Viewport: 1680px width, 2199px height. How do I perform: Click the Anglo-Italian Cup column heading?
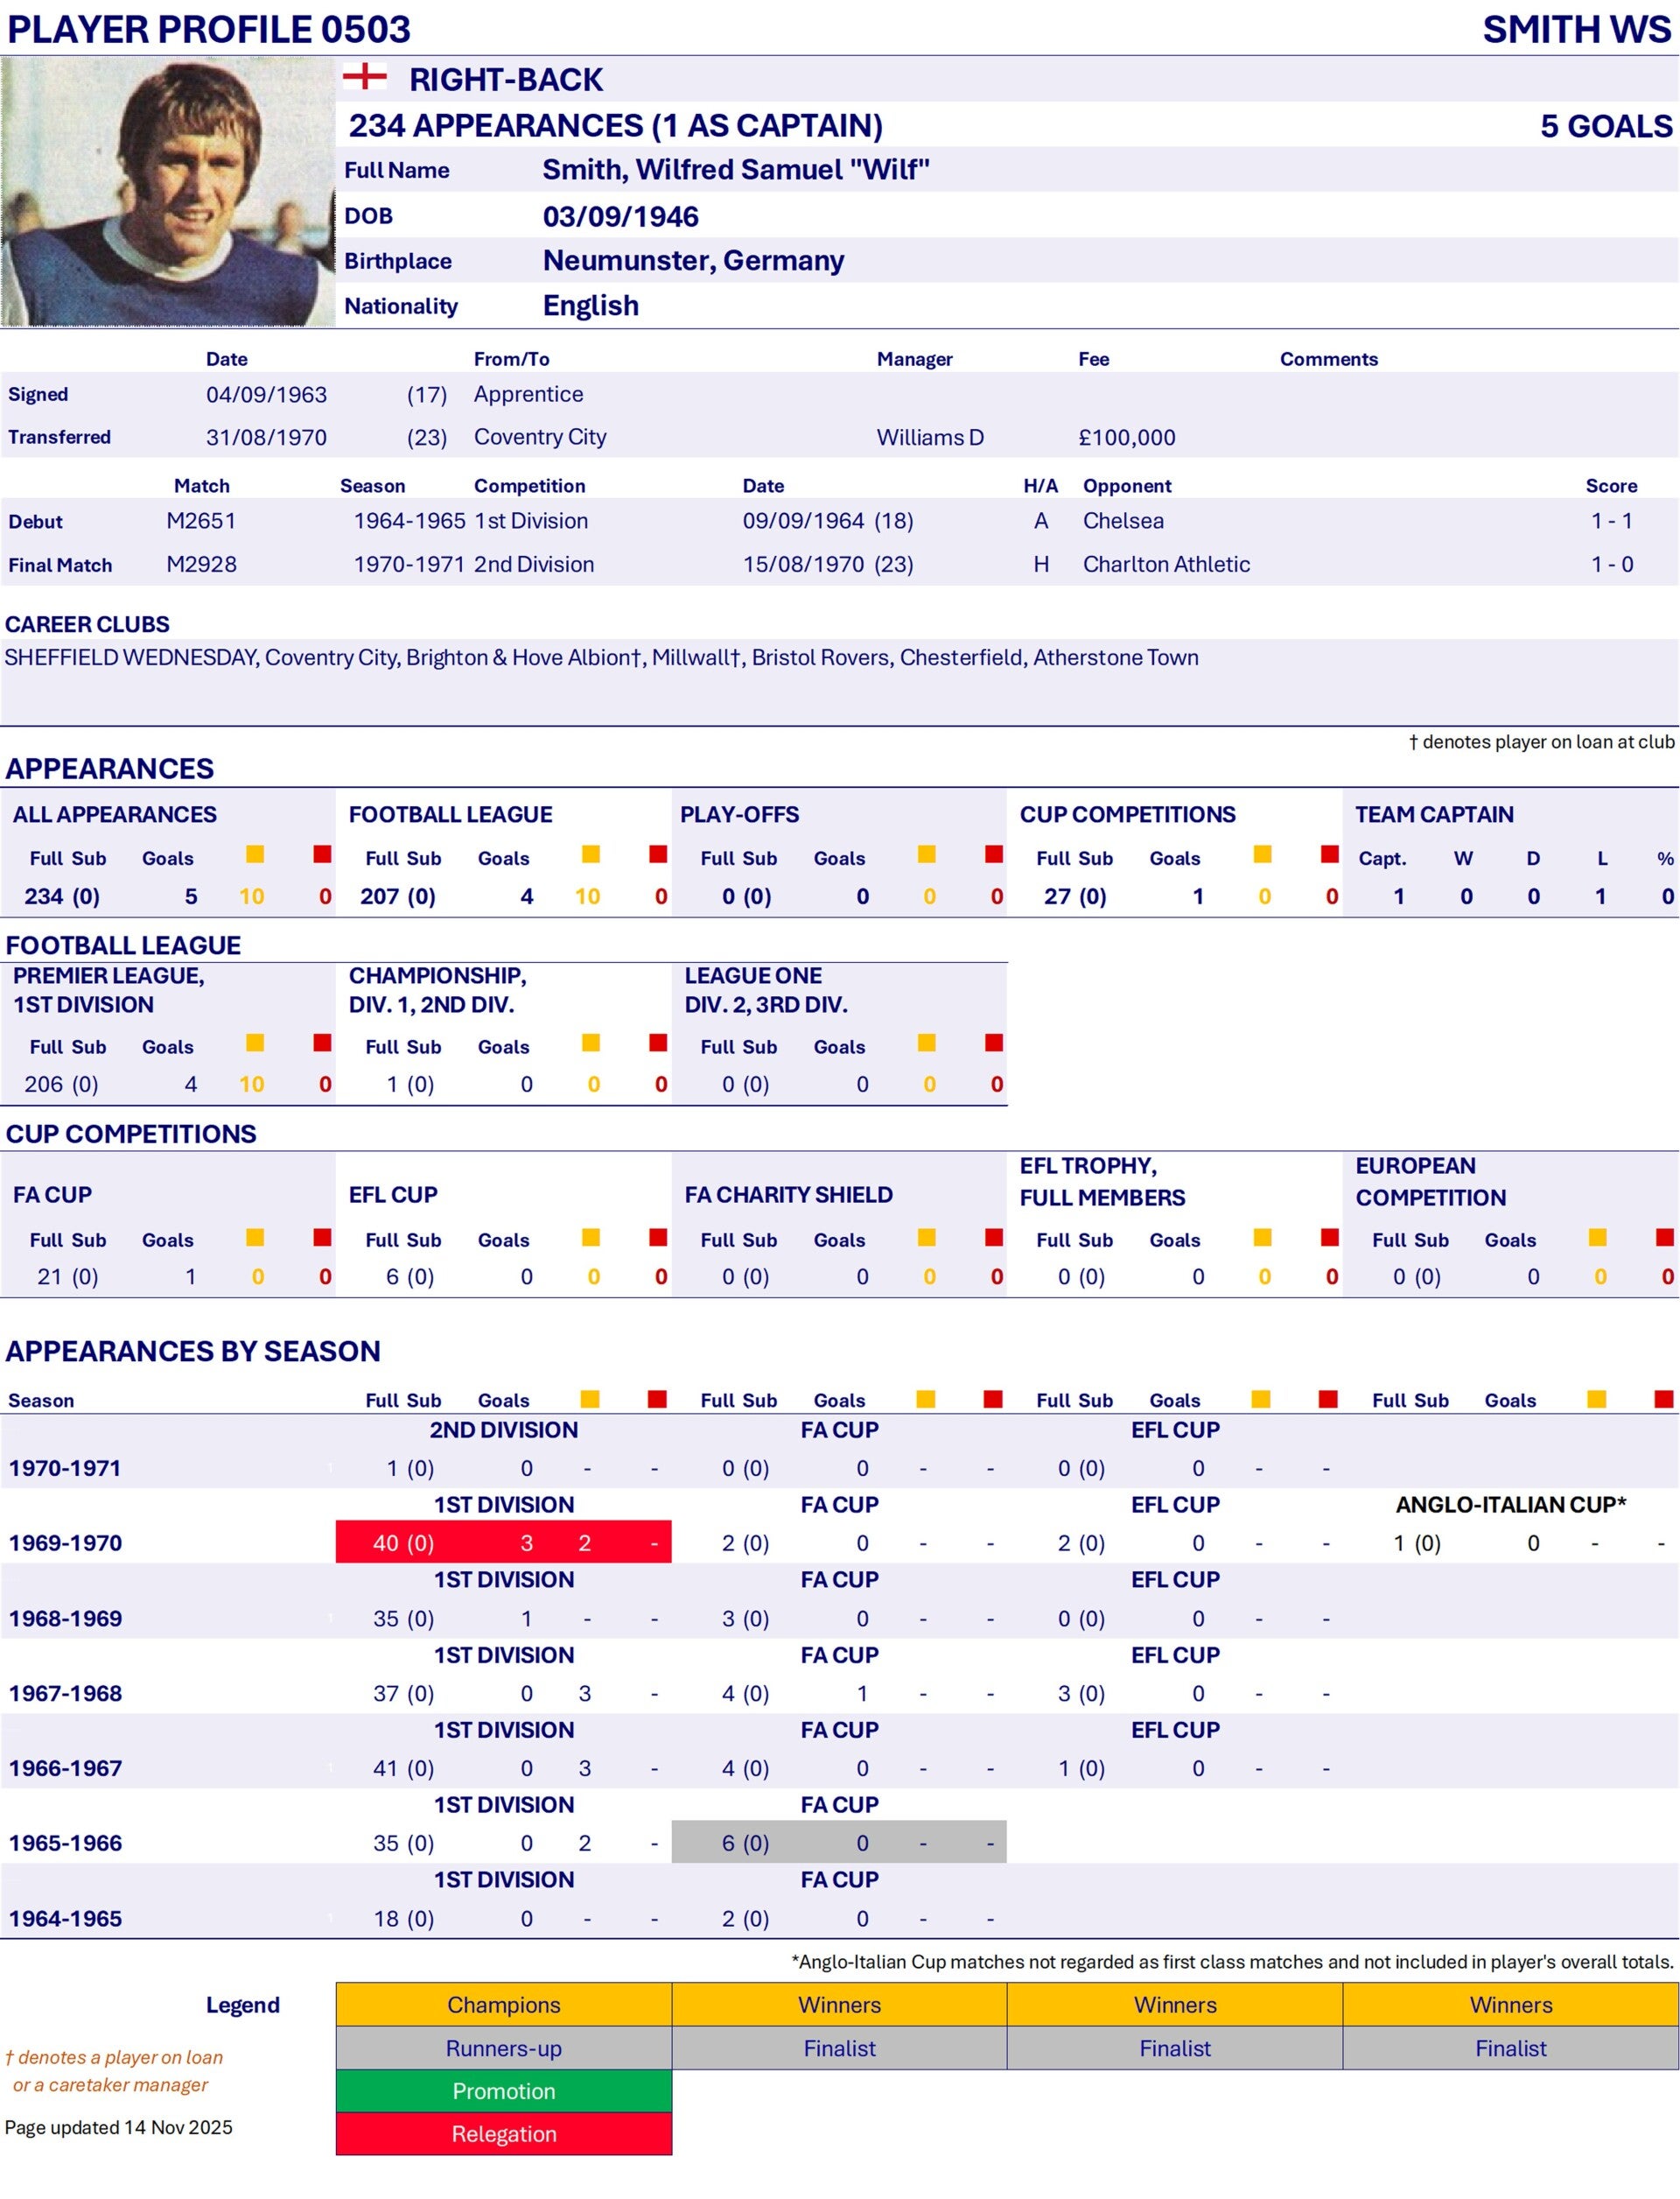tap(1510, 1505)
